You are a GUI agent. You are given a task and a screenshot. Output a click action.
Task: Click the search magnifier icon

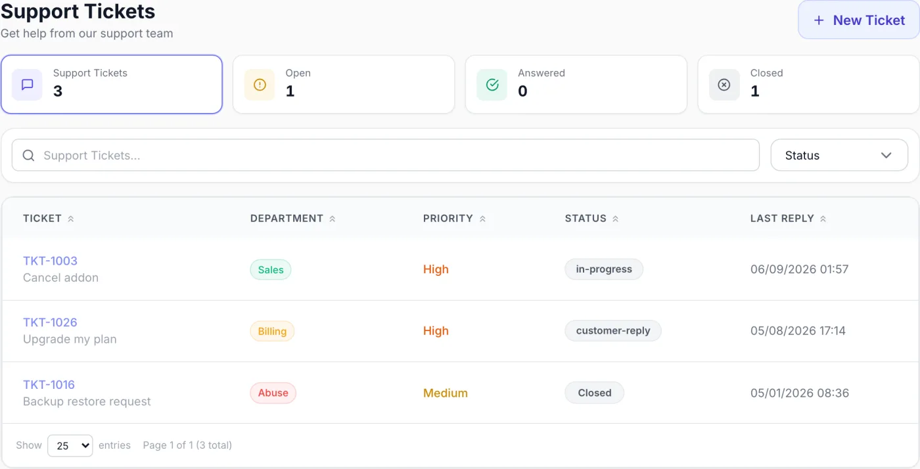pyautogui.click(x=28, y=156)
